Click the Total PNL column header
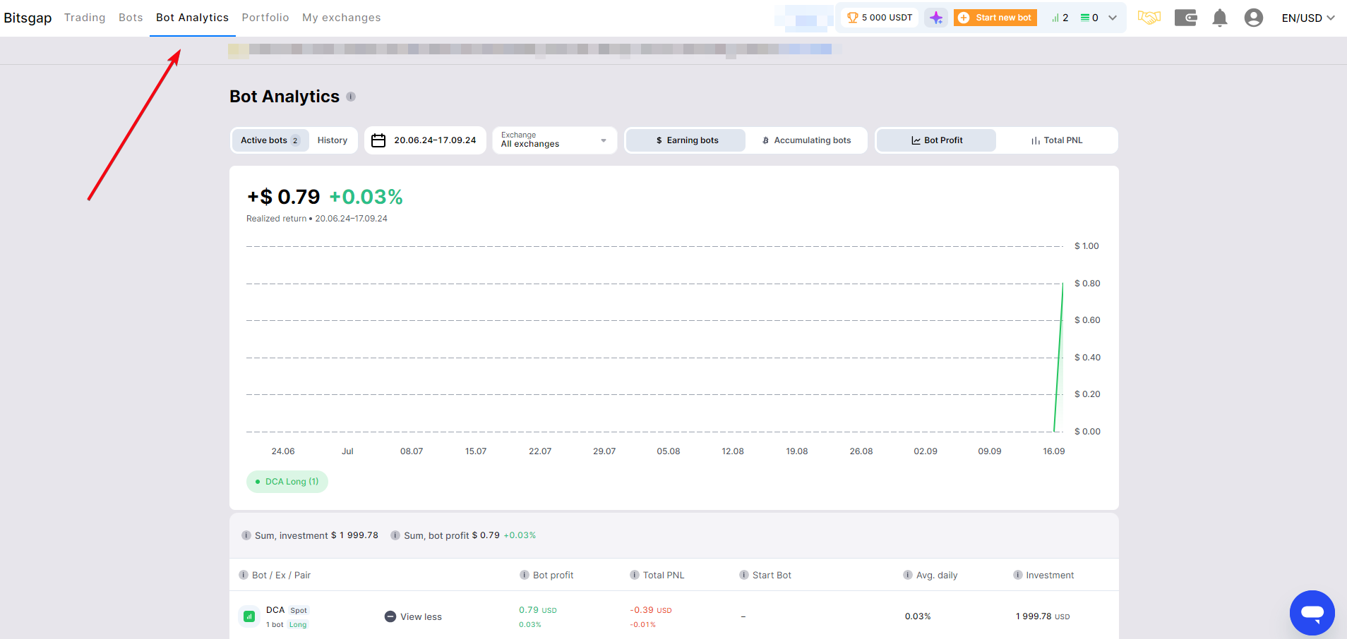Screen dimensions: 1347x639 tap(664, 576)
